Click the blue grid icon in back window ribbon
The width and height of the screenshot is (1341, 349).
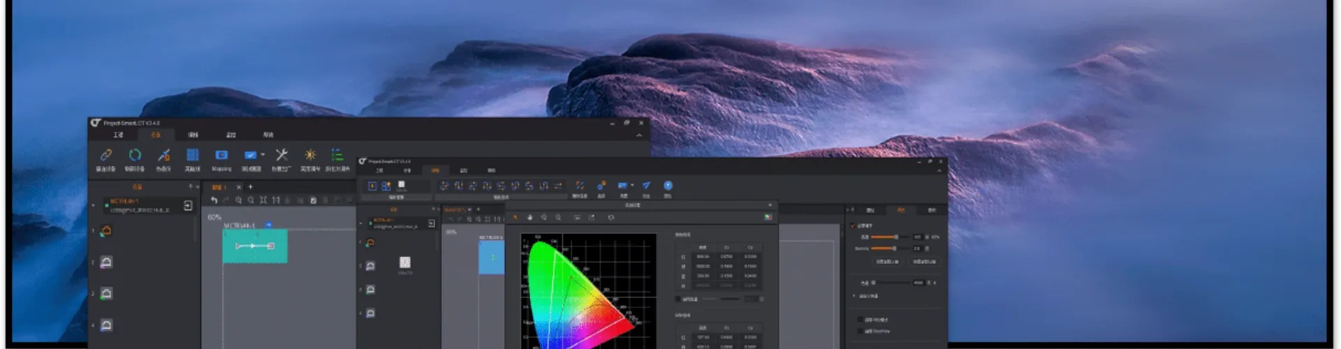(x=192, y=155)
